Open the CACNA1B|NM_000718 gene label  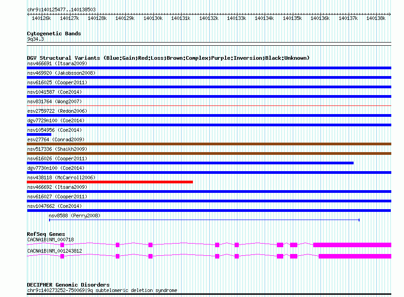(x=50, y=240)
